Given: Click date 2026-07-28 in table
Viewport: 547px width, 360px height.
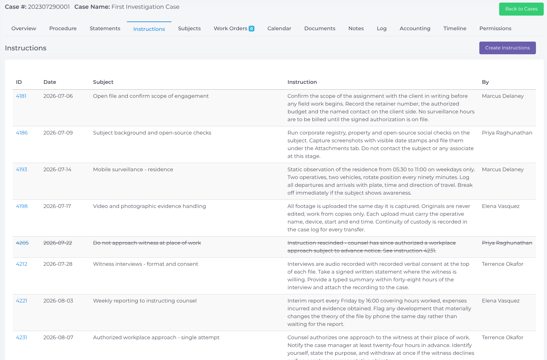Looking at the screenshot, I should [x=58, y=264].
